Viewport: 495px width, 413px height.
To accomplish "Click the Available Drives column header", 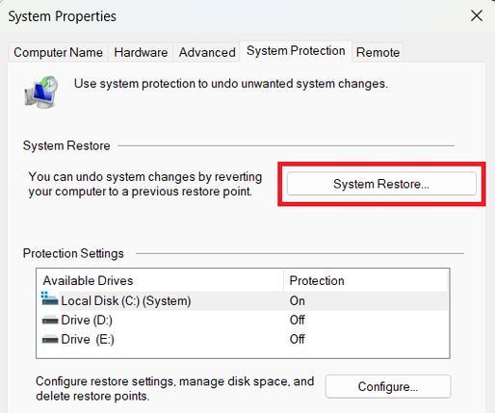I will pyautogui.click(x=88, y=281).
